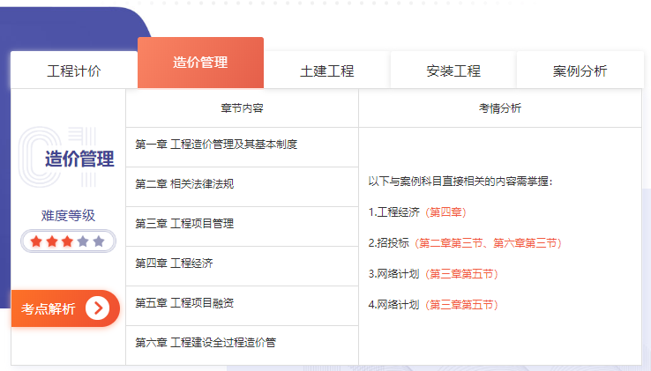651x371 pixels.
Task: Click the arrow icon beside 考点解析
Action: click(98, 308)
